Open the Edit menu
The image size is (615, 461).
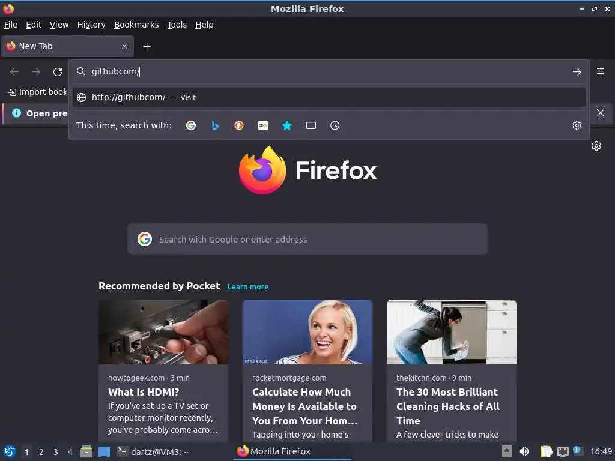[34, 25]
